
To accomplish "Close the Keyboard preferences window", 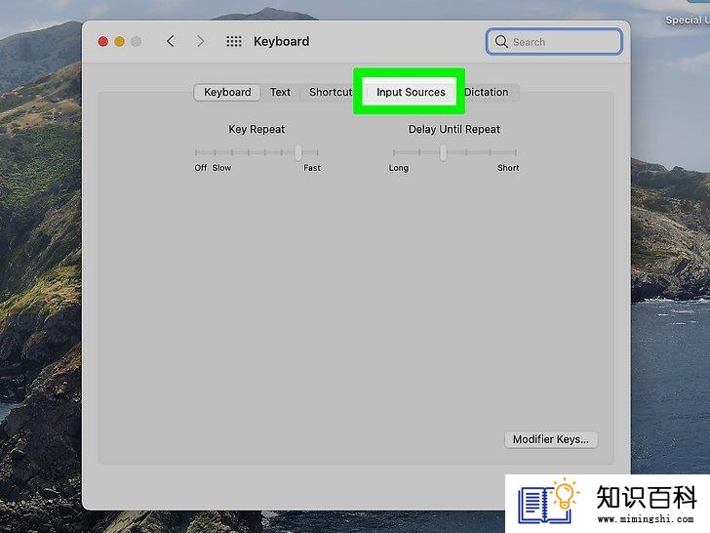I will click(102, 42).
